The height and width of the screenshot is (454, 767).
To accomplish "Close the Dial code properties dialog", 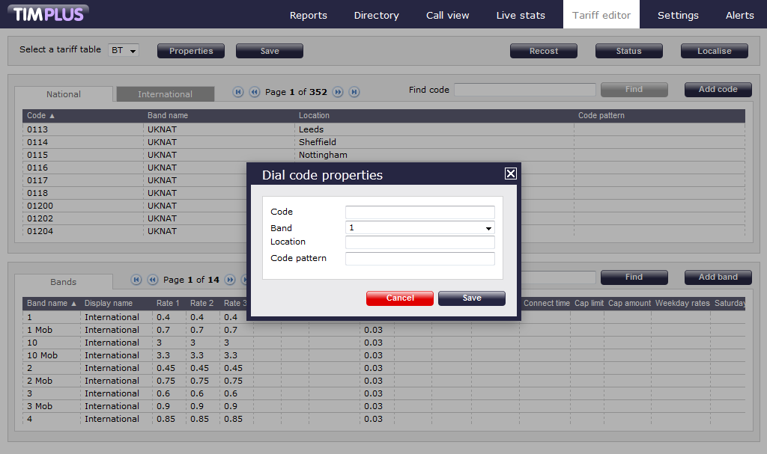I will click(510, 174).
